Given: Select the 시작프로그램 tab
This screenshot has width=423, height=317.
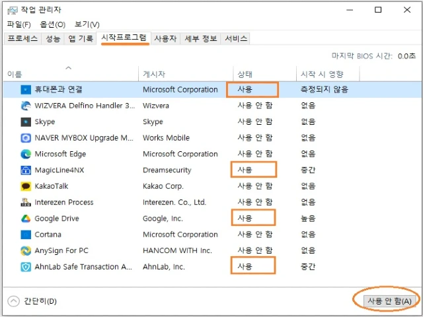Looking at the screenshot, I should 124,38.
